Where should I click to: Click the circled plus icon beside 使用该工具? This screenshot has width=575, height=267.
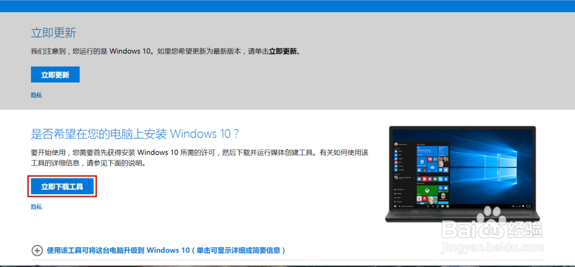click(37, 250)
